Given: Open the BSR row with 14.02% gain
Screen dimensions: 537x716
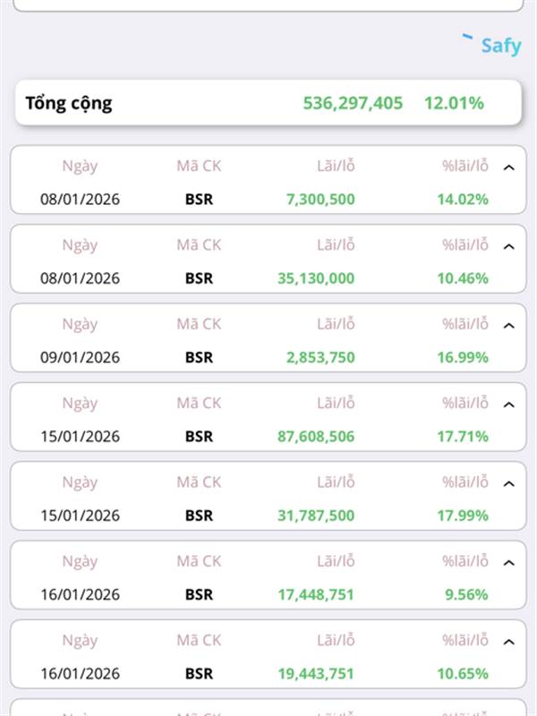Looking at the screenshot, I should coord(268,180).
